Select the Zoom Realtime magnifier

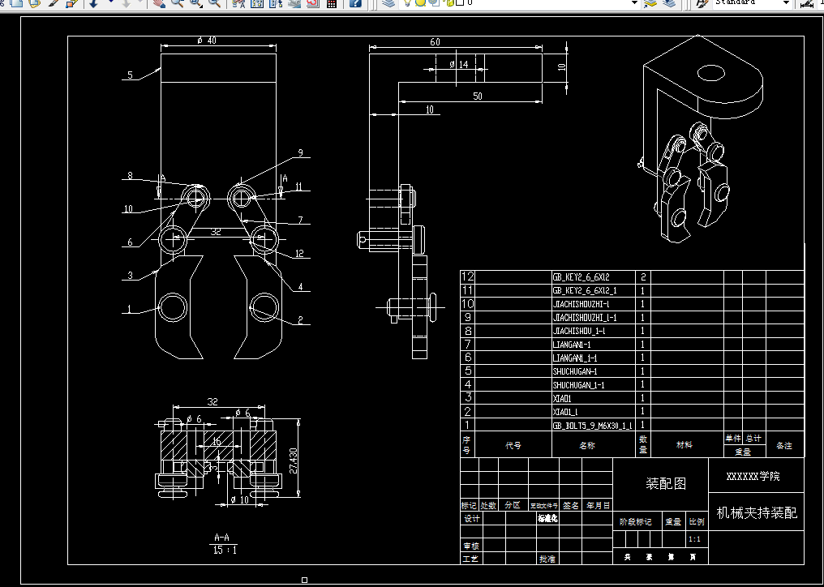(177, 3)
